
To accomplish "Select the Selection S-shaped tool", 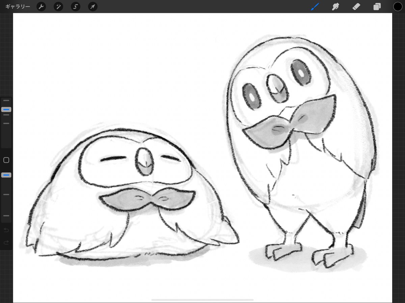I will coord(76,6).
